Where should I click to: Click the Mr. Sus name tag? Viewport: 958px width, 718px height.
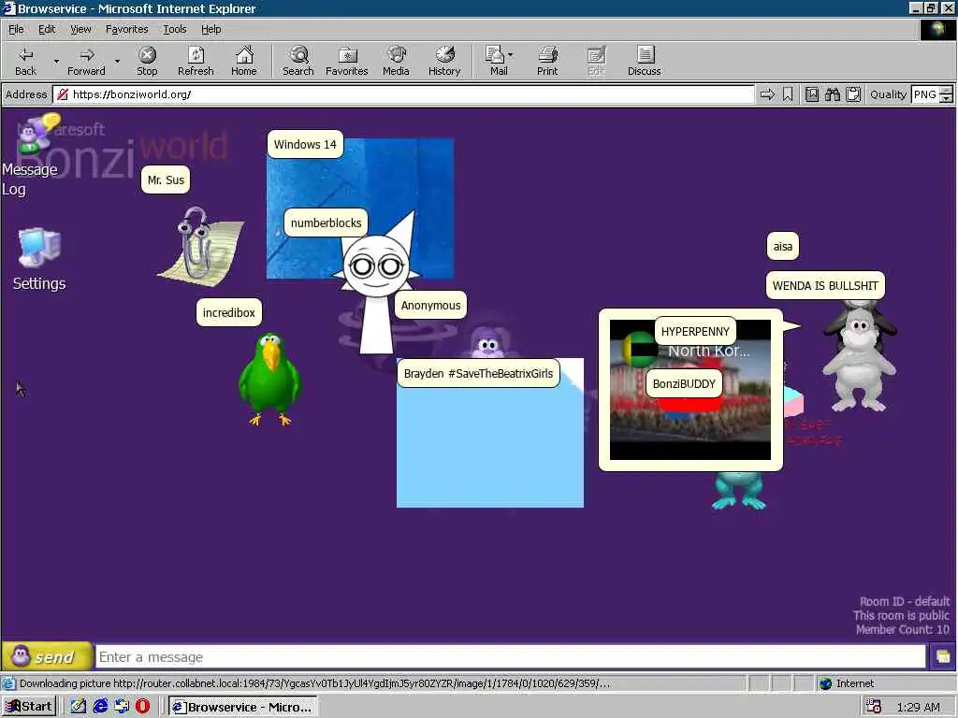[x=166, y=180]
